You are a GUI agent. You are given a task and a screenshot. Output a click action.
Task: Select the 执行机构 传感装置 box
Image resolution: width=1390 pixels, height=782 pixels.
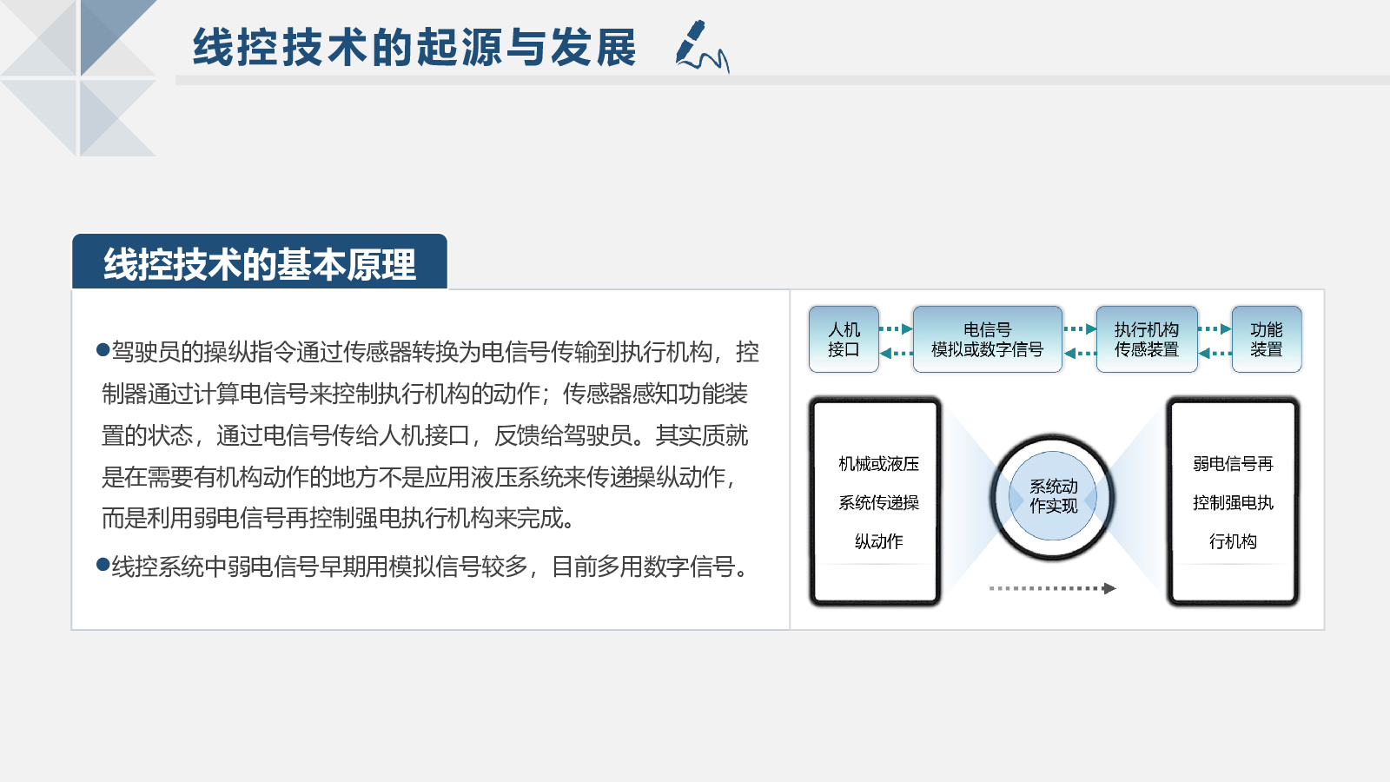click(x=1147, y=339)
